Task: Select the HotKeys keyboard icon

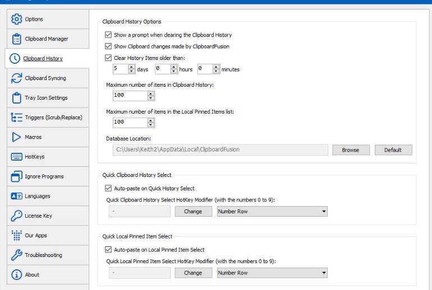Action: click(16, 157)
